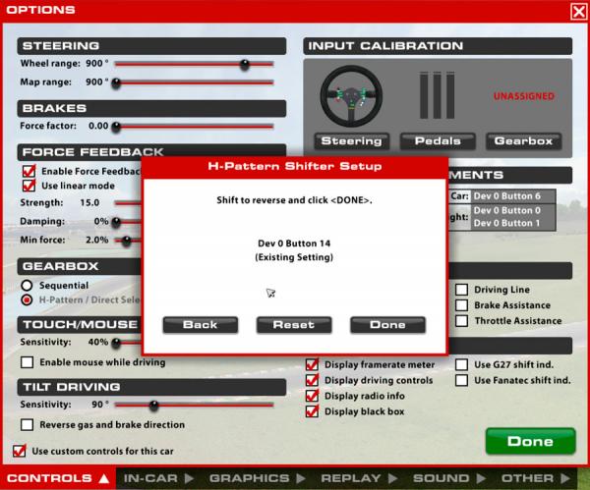Enable mouse while driving checkbox

click(29, 362)
